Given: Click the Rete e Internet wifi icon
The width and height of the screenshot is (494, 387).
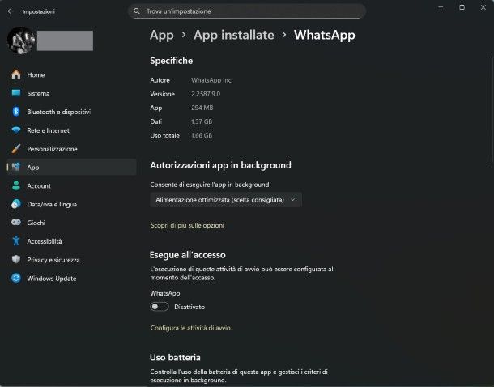Looking at the screenshot, I should coord(15,130).
